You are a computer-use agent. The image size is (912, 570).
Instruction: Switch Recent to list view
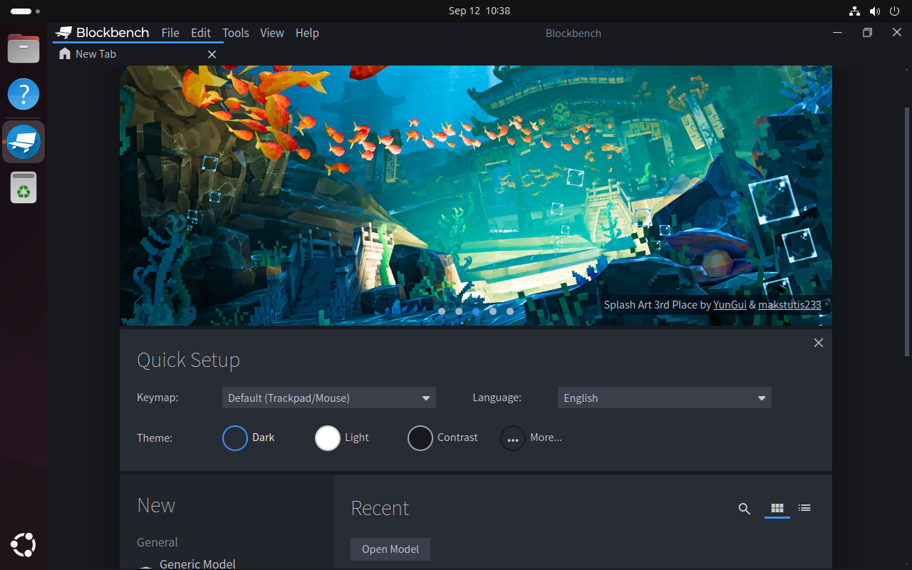point(804,508)
